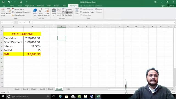
Task: Click Run Dialog
Action: point(67,15)
